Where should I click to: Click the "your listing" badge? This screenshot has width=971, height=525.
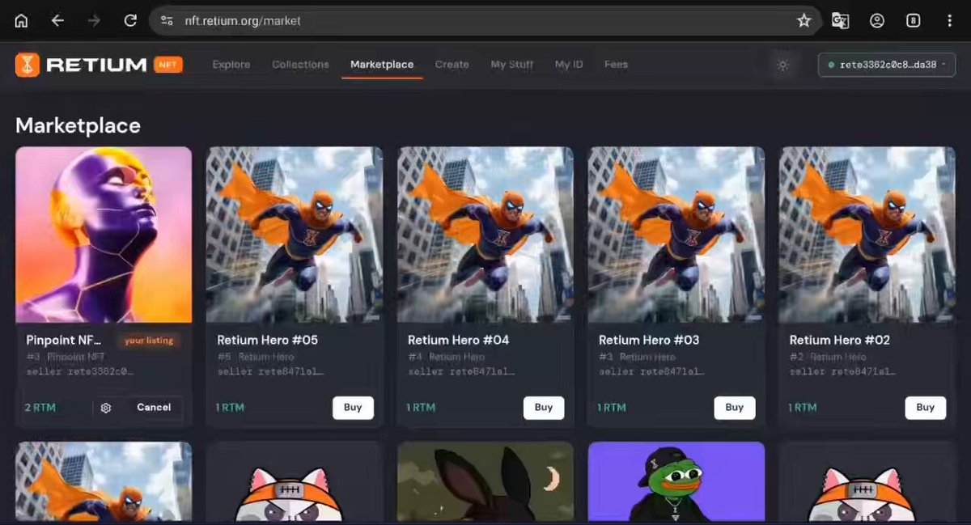(149, 341)
